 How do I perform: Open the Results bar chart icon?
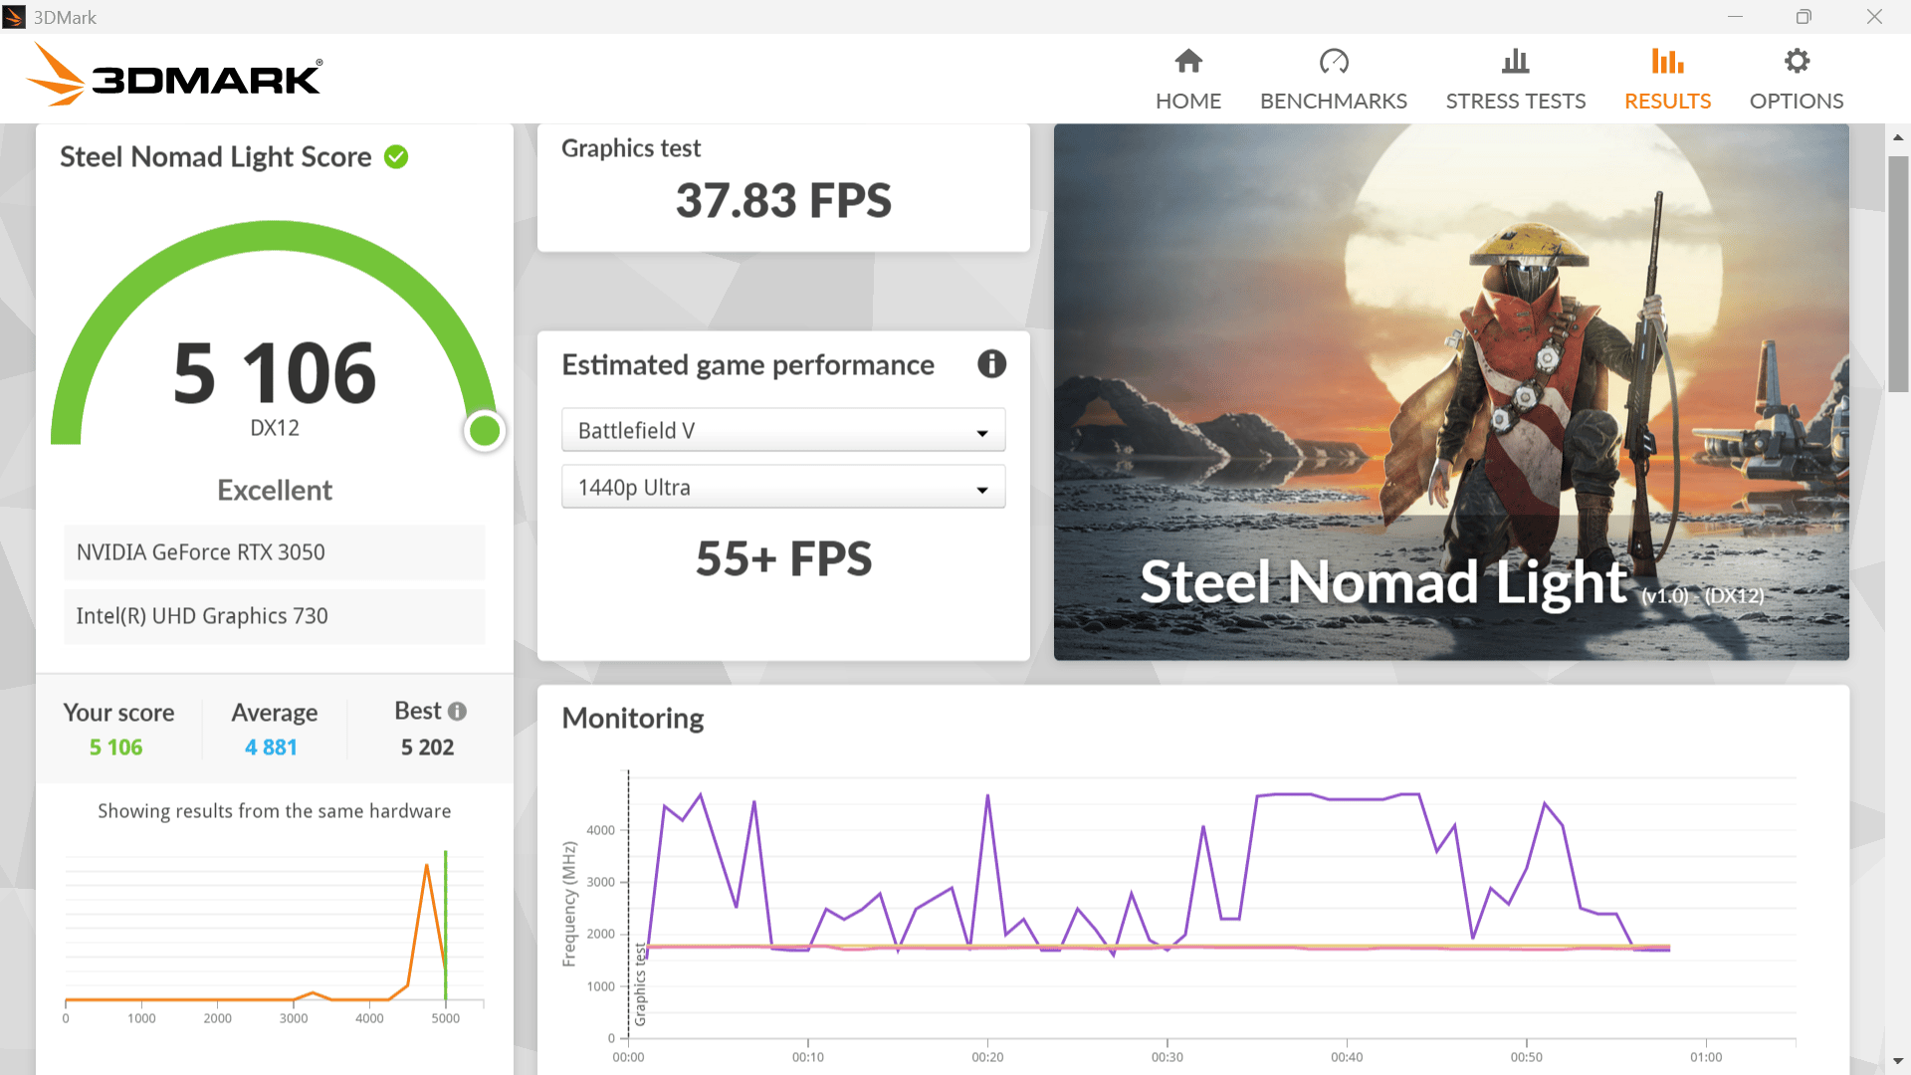coord(1668,62)
